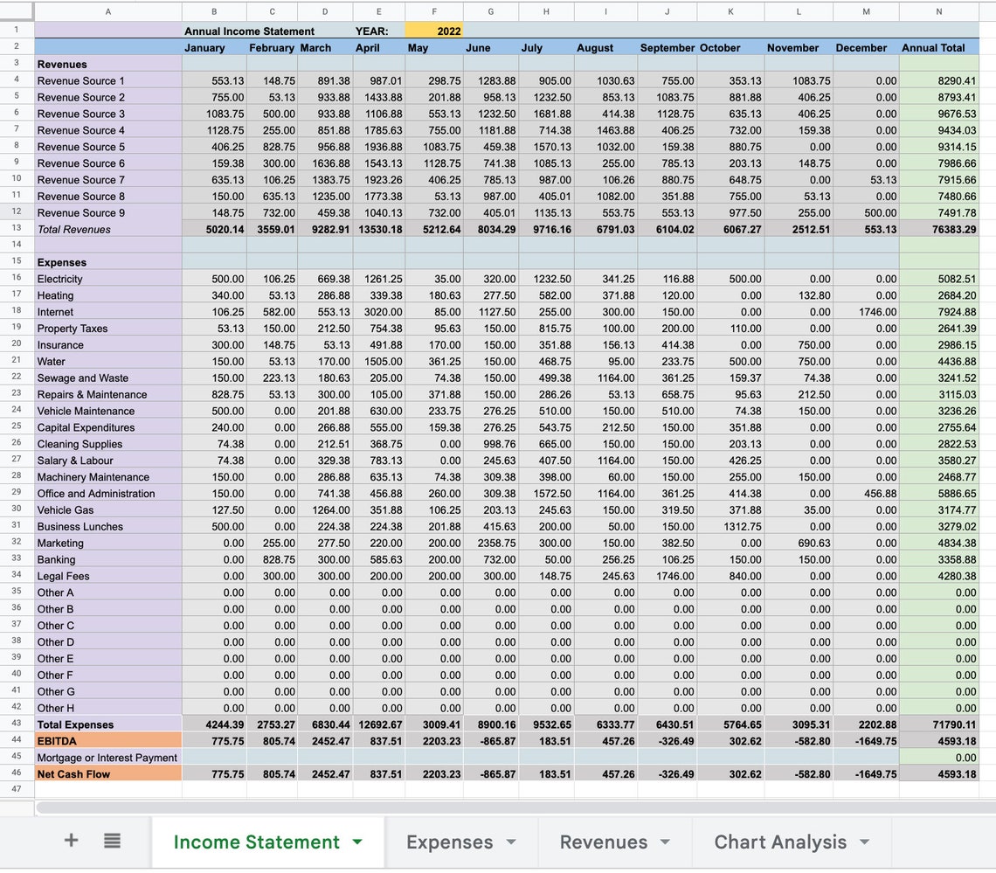Select row number 13
The height and width of the screenshot is (873, 996).
click(x=14, y=229)
